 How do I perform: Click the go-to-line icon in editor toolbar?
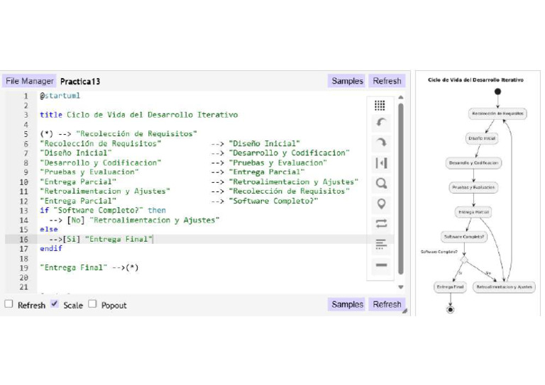point(381,163)
